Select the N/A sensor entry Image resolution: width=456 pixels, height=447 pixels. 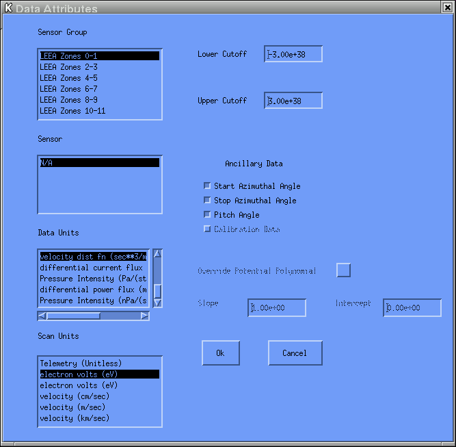99,163
